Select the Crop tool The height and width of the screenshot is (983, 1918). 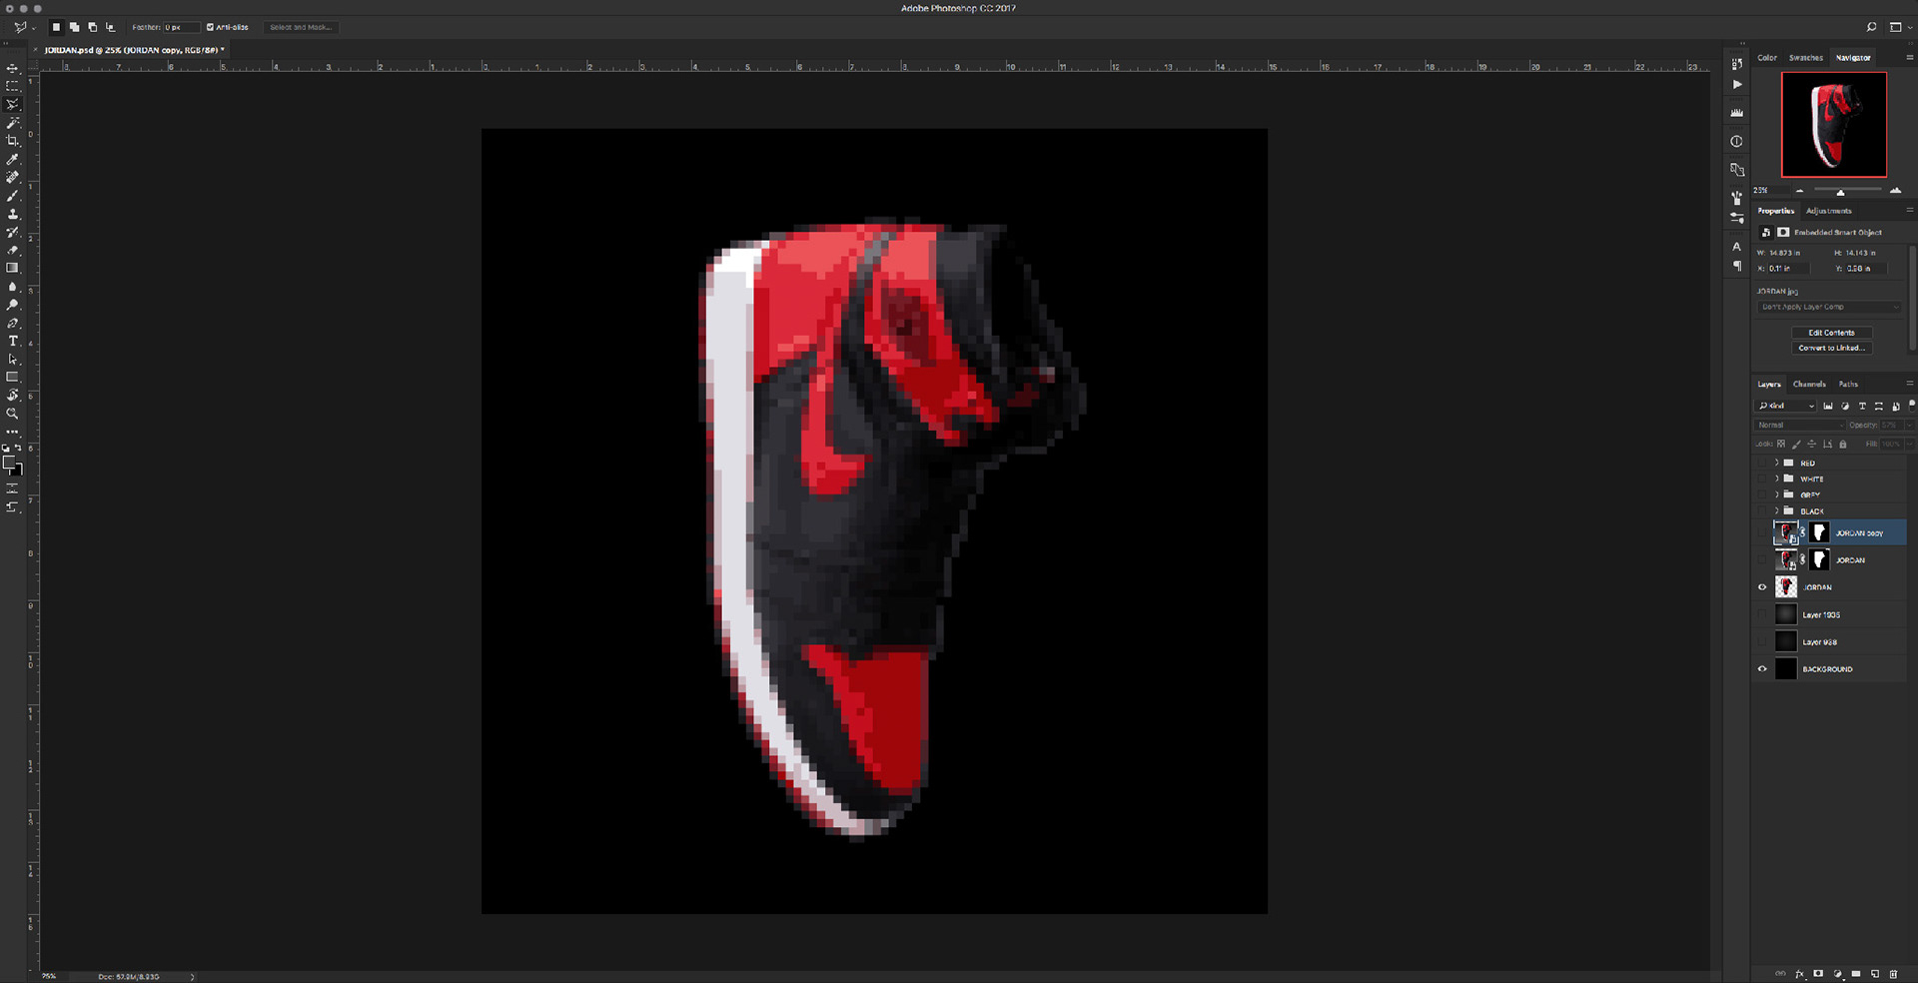(x=12, y=141)
